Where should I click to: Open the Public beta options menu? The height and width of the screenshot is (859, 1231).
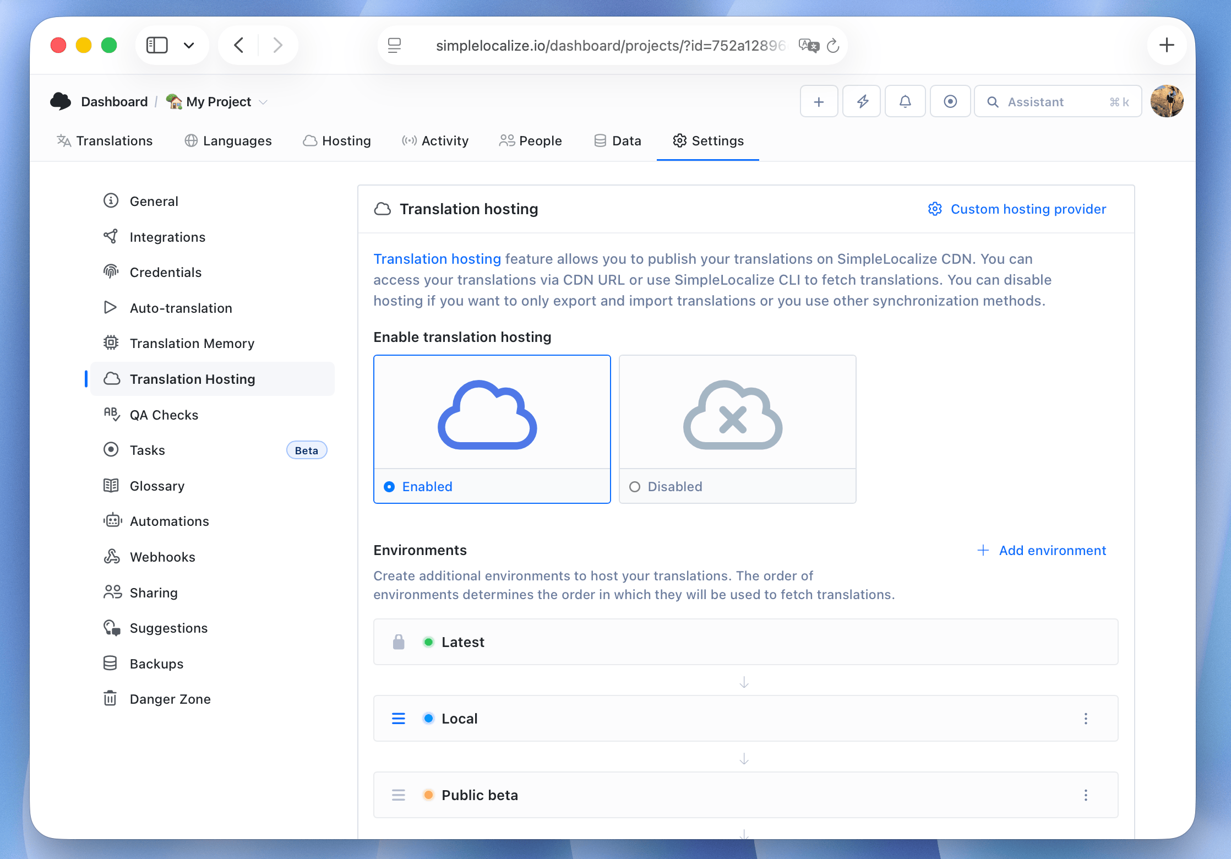1086,795
